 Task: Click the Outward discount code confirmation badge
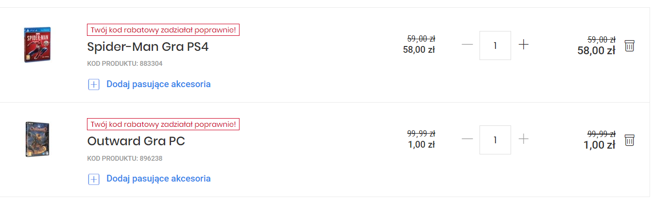tap(163, 124)
